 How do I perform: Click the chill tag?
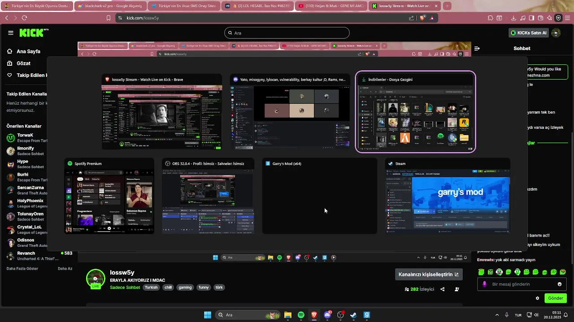[168, 288]
